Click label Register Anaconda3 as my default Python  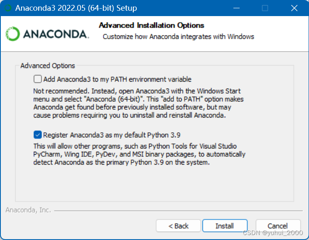112,135
